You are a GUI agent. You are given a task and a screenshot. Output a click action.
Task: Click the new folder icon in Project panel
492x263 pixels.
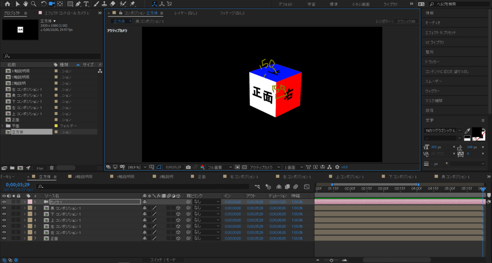[x=12, y=168]
